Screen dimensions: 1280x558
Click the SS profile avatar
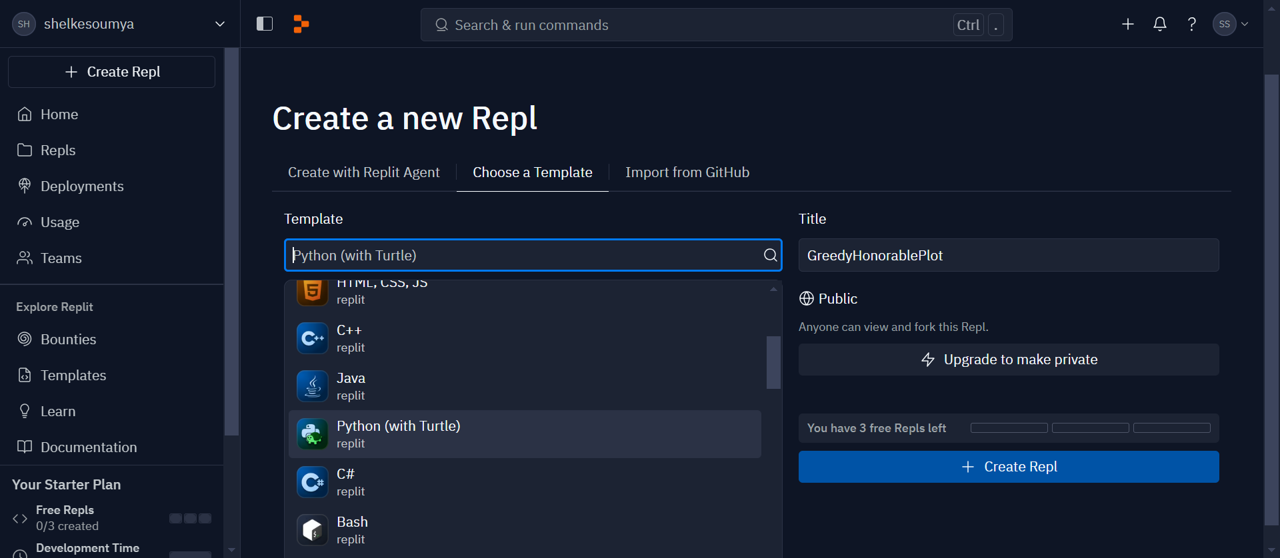pos(1224,24)
